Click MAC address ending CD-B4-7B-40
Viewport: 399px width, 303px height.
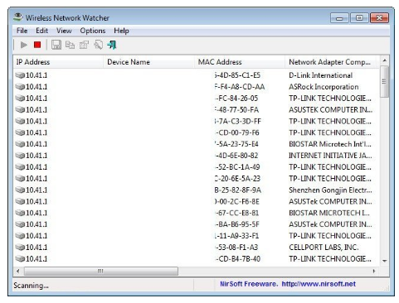[237, 258]
